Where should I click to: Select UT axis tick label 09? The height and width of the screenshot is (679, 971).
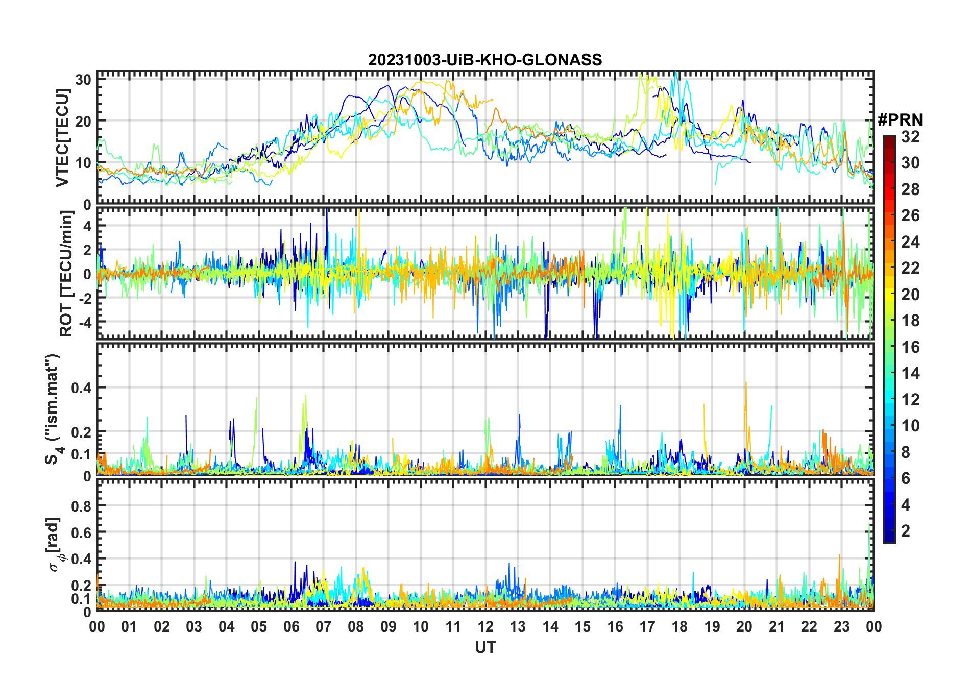point(388,626)
